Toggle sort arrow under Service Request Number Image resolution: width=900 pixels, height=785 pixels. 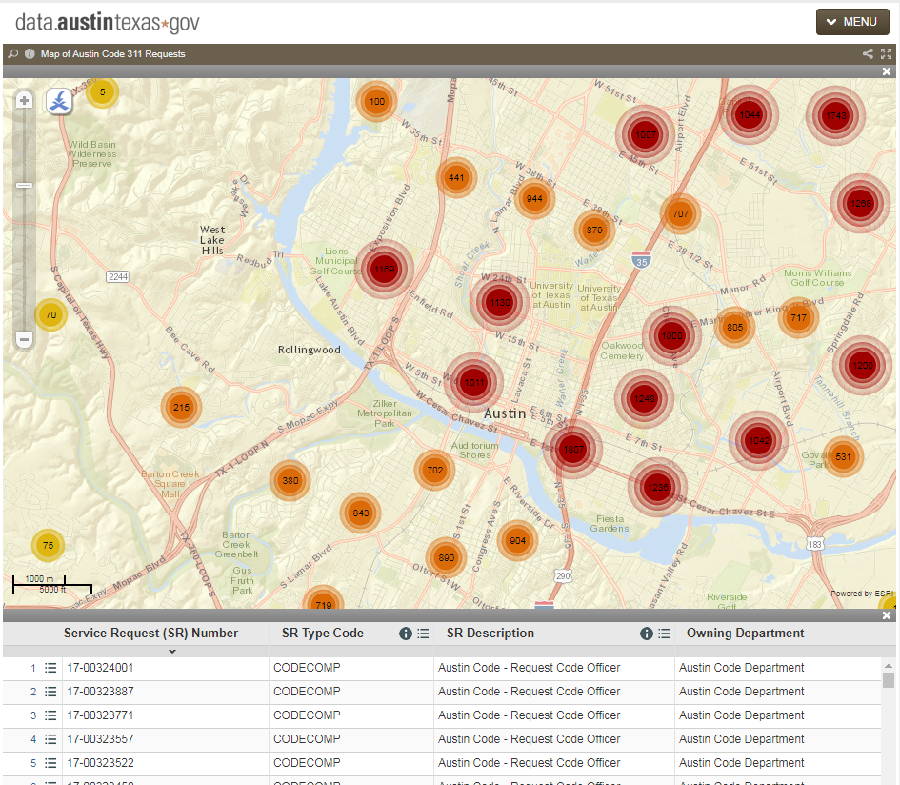172,652
